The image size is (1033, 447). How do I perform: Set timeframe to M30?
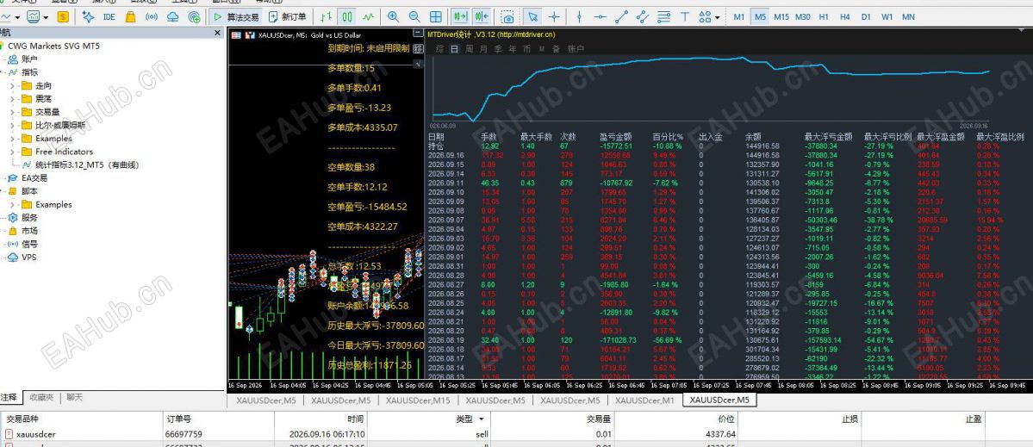tap(802, 16)
